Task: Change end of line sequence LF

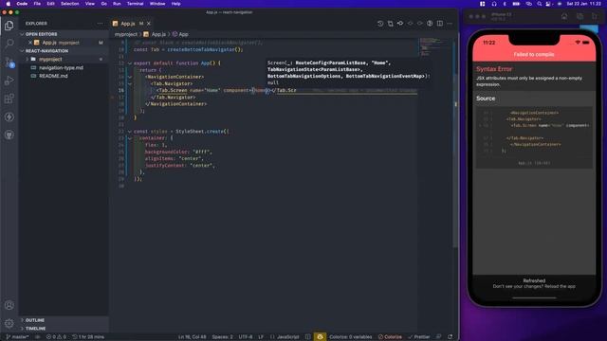Action: pos(261,337)
